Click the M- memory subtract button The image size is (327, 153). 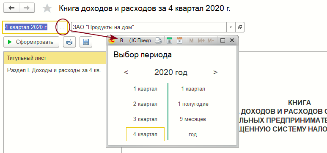[211, 40]
